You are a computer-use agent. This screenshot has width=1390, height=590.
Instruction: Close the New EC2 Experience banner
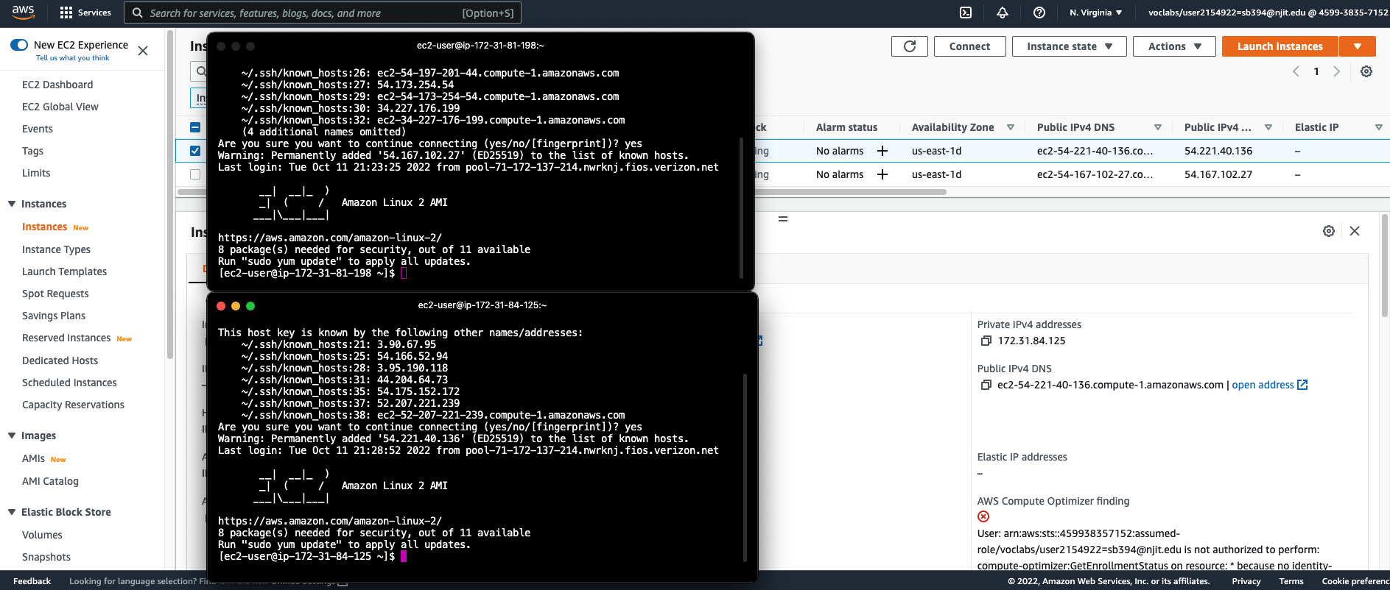(143, 51)
